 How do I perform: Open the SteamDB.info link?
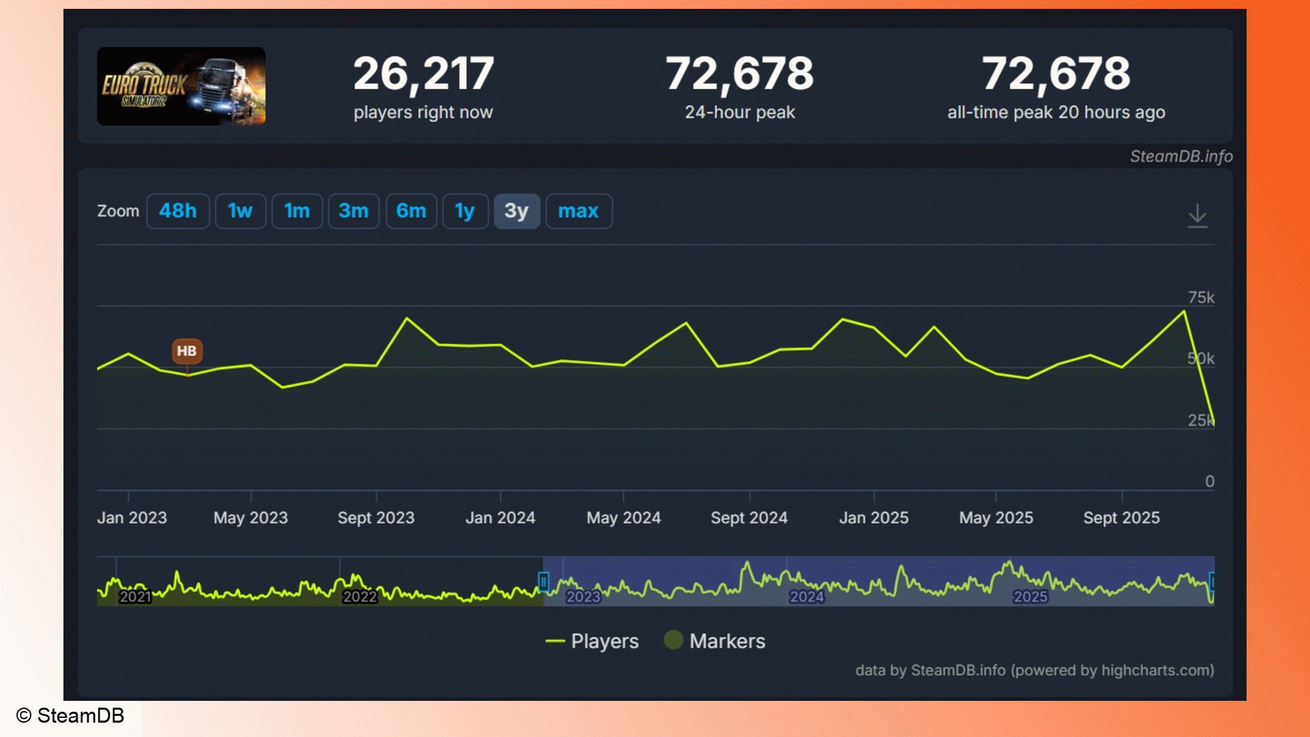pos(1182,156)
